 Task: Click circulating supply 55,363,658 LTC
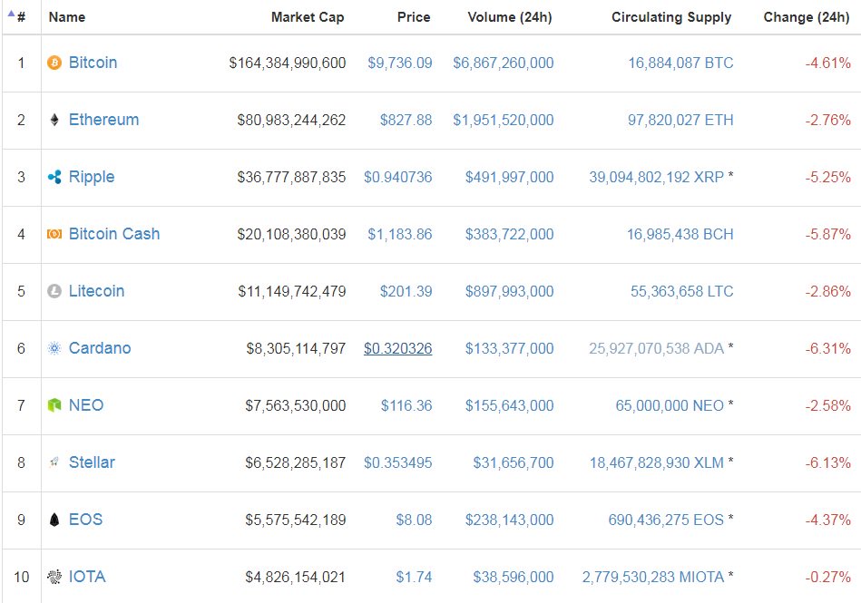682,291
